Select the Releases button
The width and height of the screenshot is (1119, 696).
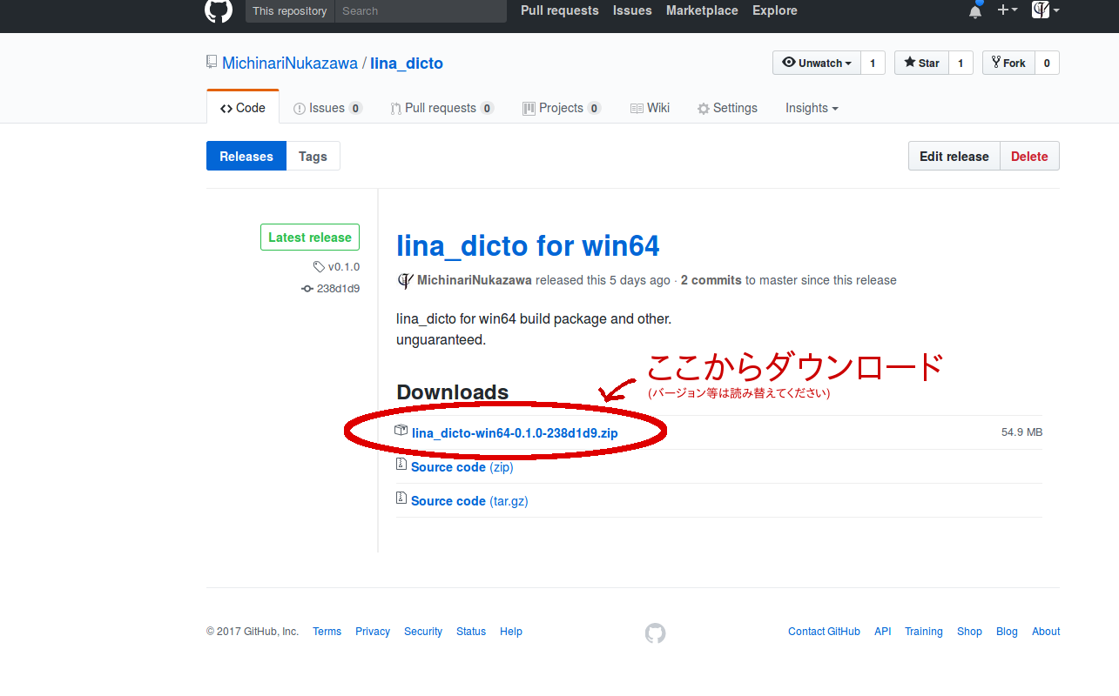click(x=246, y=157)
